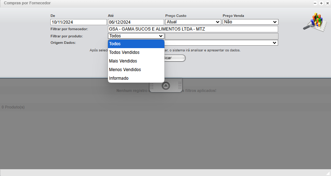331x176 pixels.
Task: Click '0 Produto(s)' count text
Action: pos(13,107)
